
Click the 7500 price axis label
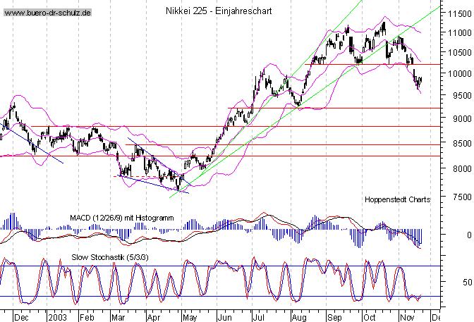(457, 197)
